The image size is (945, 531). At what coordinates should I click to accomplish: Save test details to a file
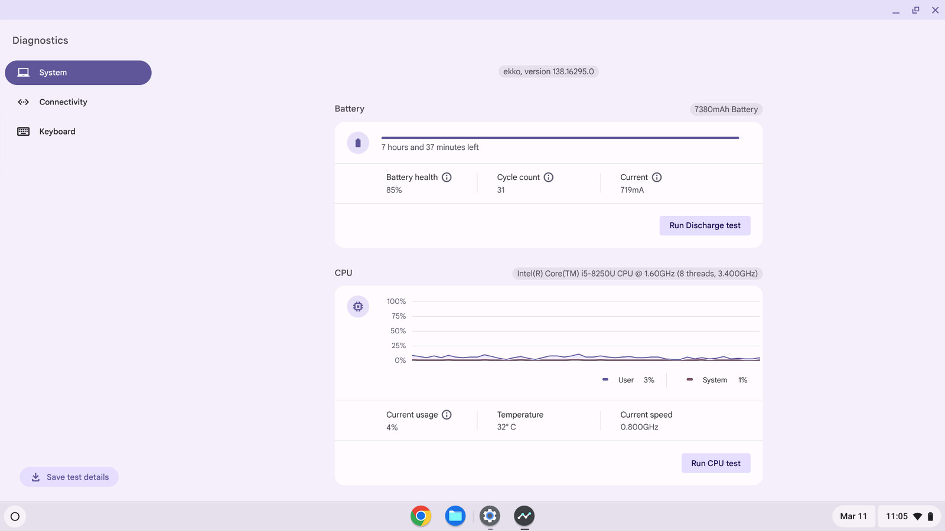pyautogui.click(x=69, y=477)
